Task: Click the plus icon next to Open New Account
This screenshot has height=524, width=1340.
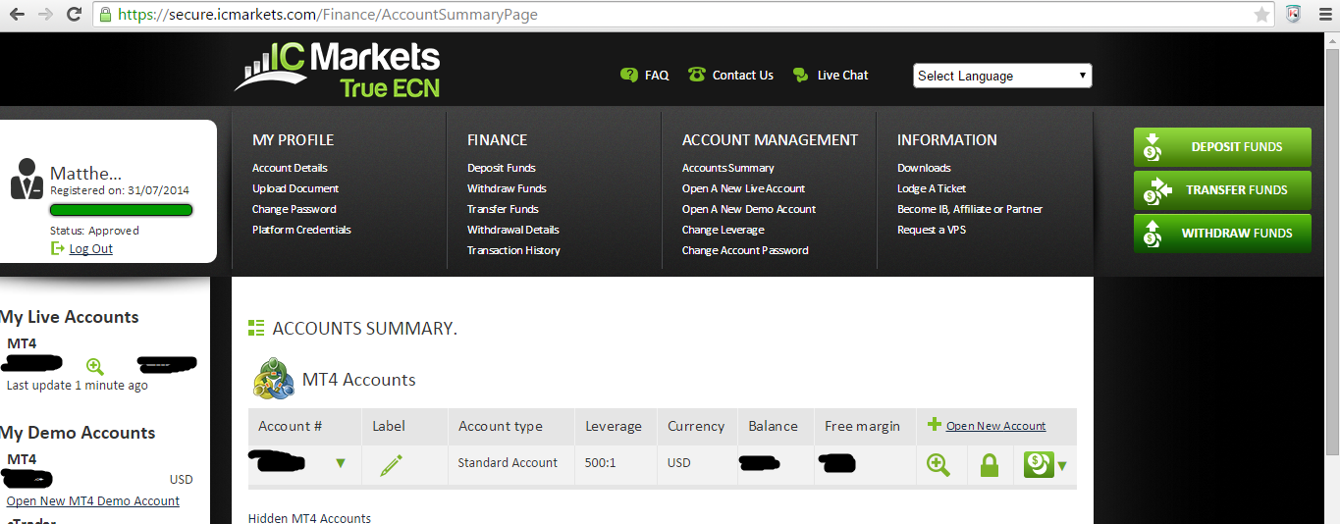Action: click(x=935, y=425)
